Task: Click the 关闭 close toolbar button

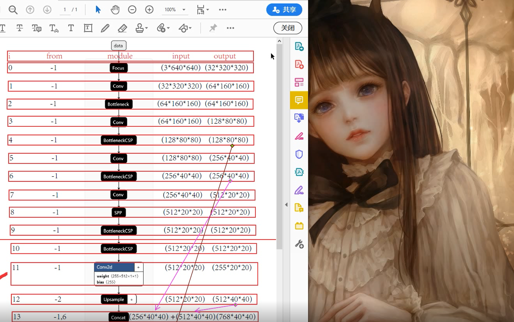Action: 288,28
